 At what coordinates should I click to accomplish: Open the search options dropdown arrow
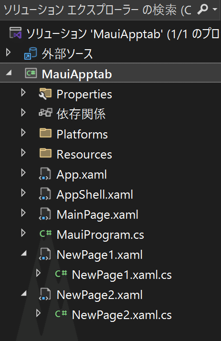point(215,10)
